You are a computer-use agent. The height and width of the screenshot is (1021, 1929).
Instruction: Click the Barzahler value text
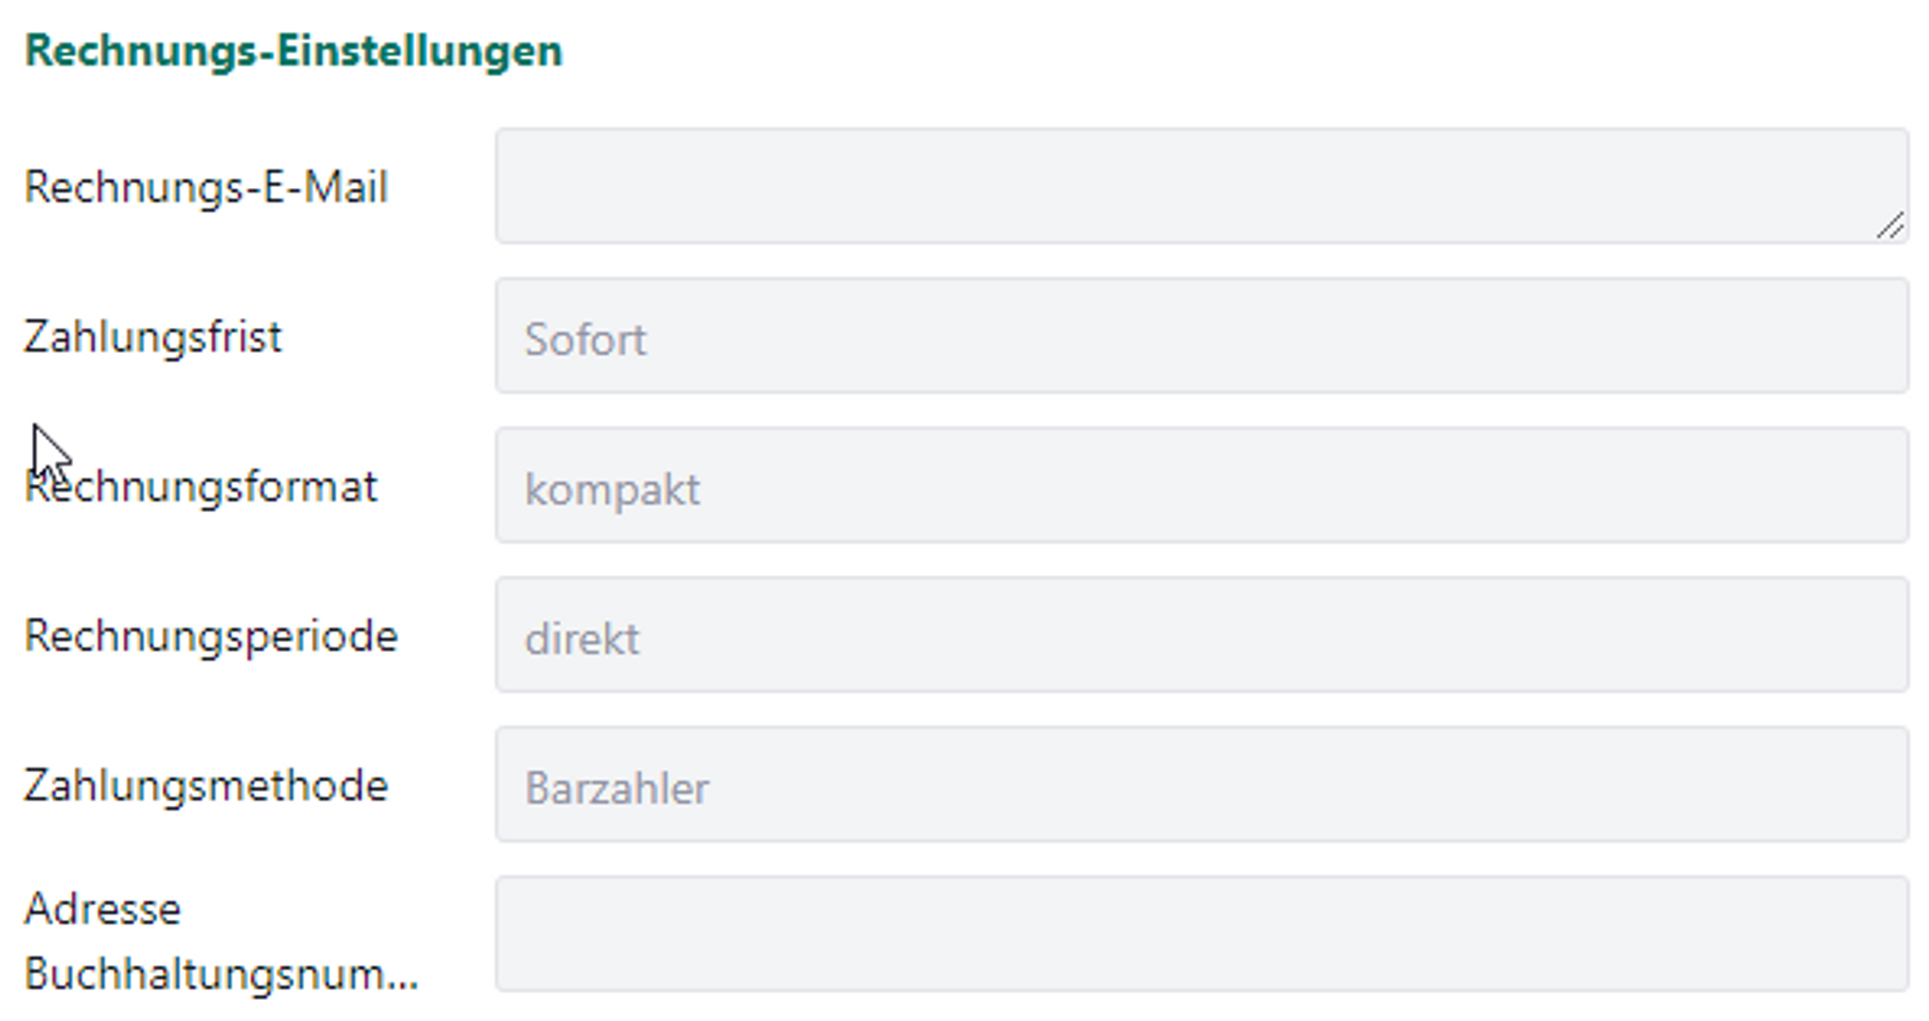(x=616, y=789)
